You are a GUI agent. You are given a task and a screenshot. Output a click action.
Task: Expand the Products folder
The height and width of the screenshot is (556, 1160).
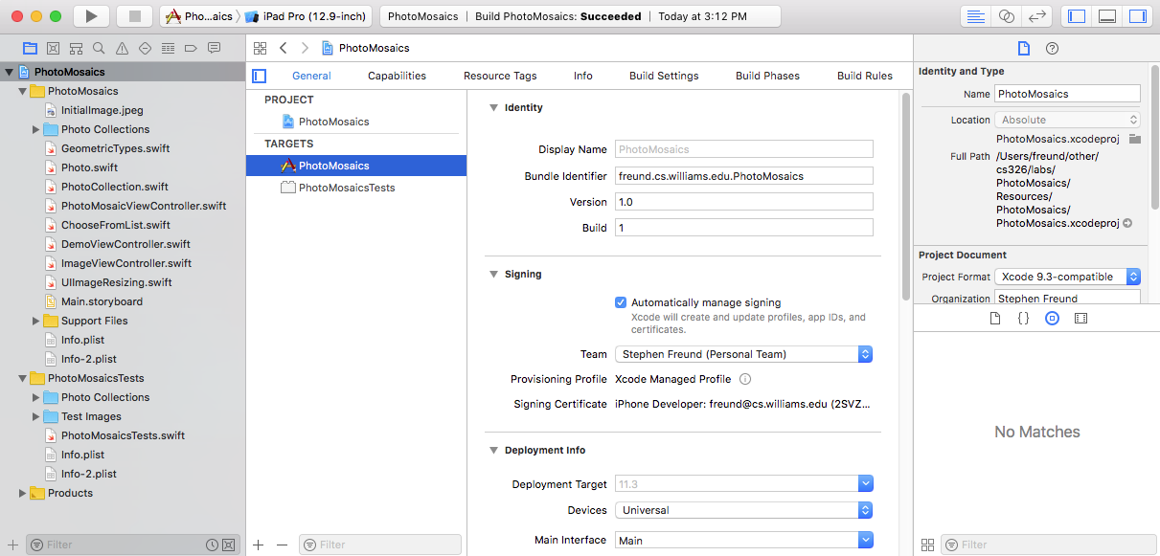[x=23, y=493]
